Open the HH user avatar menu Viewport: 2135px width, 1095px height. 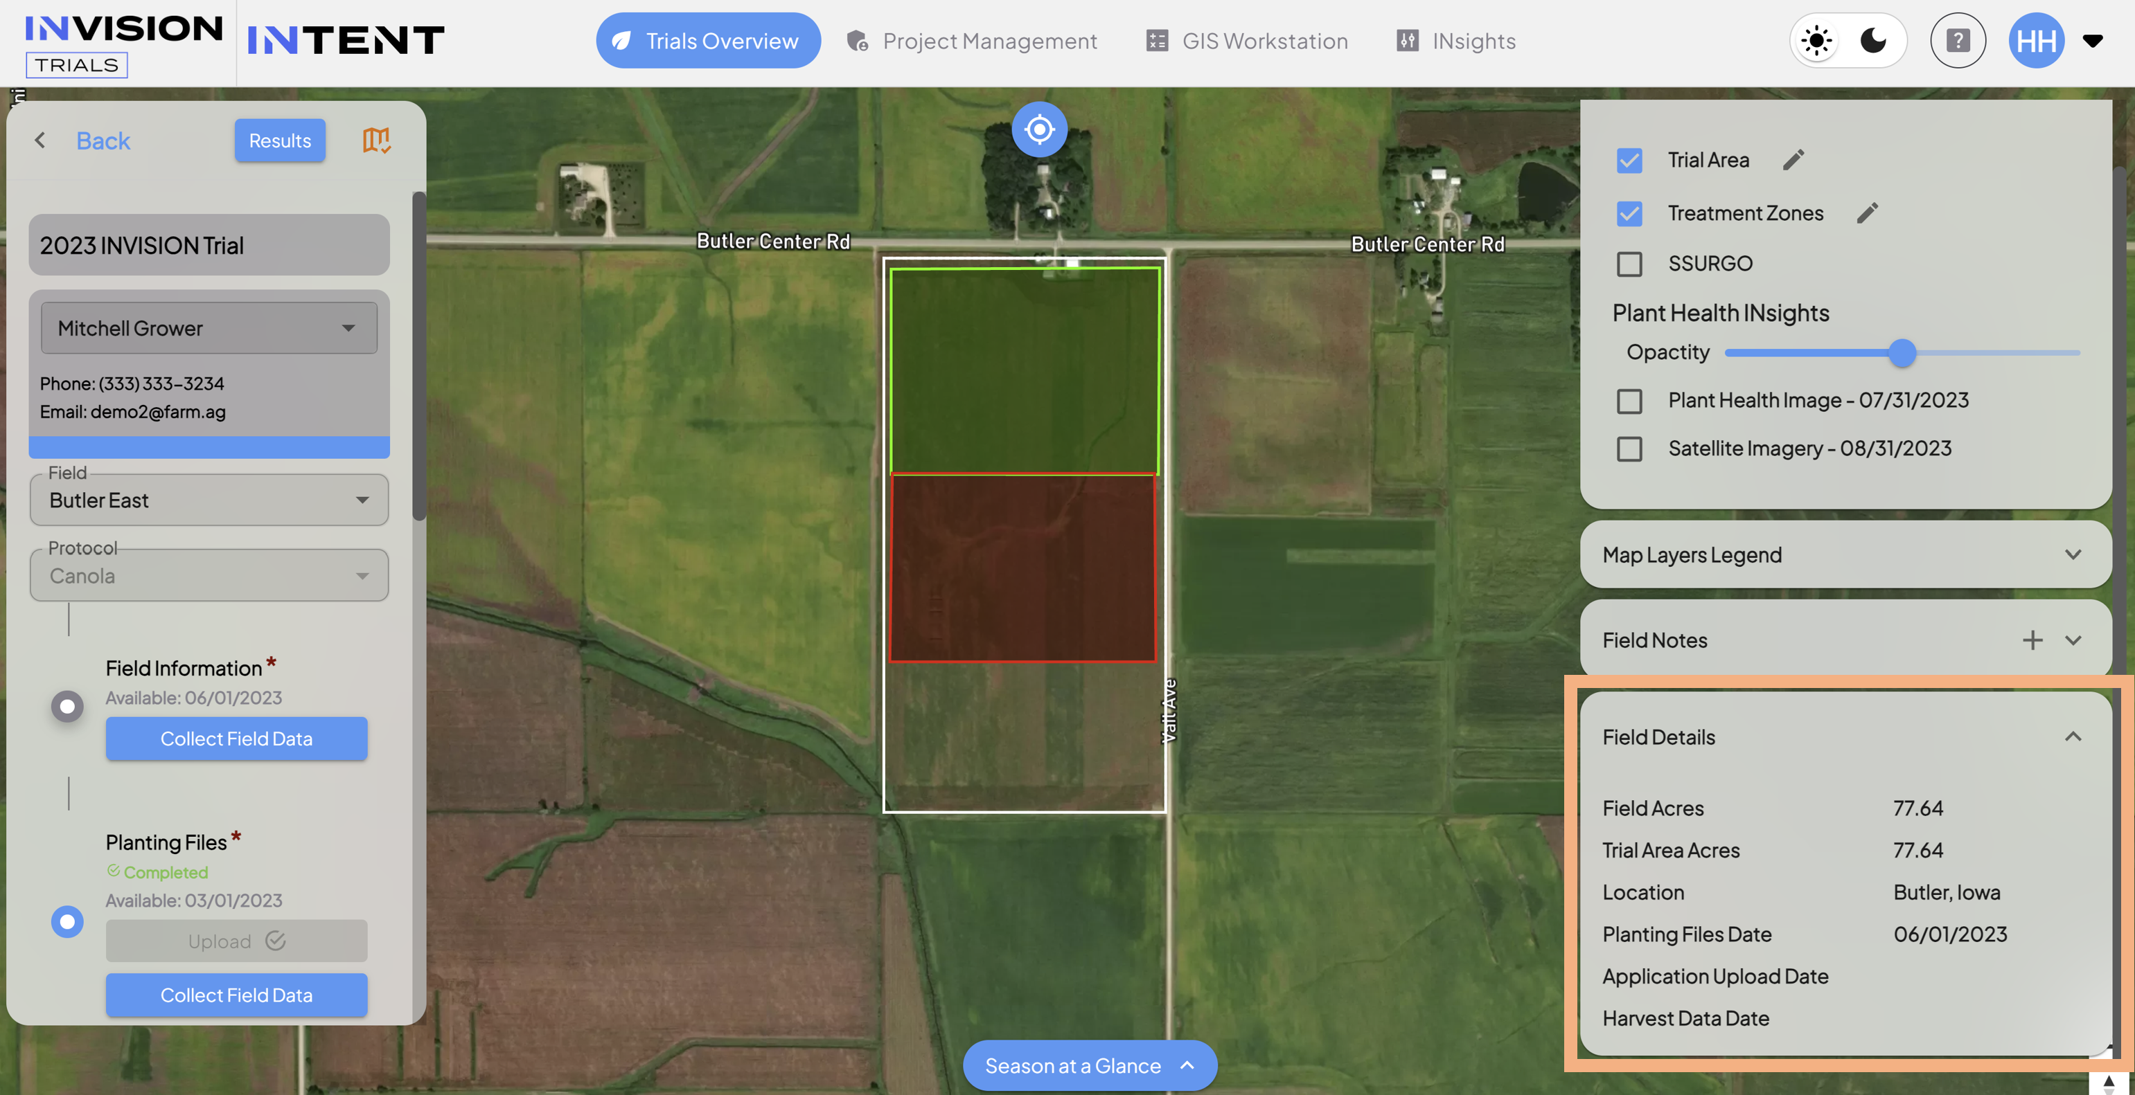click(x=2035, y=41)
